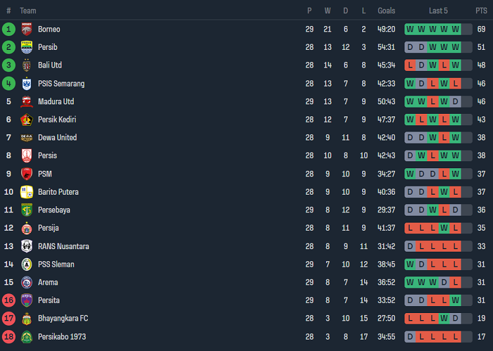493x351 pixels.
Task: Click the Borneo club crest icon
Action: tap(27, 29)
